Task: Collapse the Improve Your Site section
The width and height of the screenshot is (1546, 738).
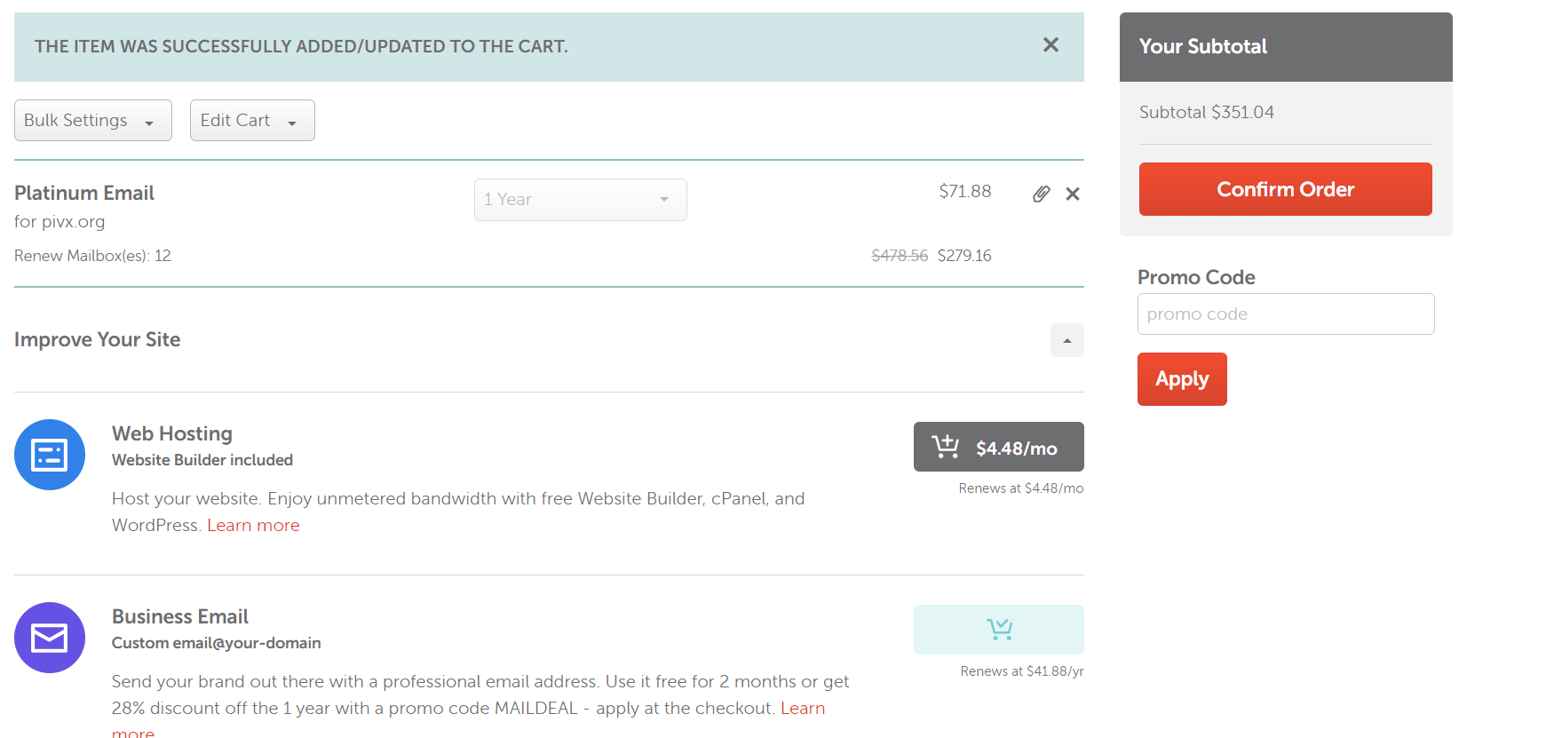Action: click(1066, 340)
